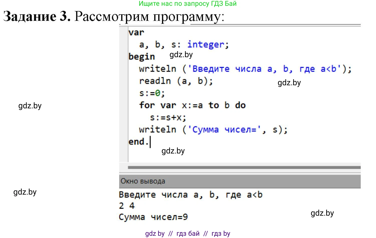Click the 'begin' keyword in the code
Image resolution: width=376 pixels, height=238 pixels.
pos(142,56)
